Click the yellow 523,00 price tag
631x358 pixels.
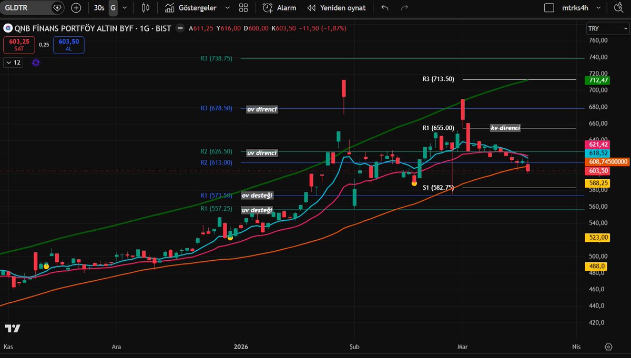coord(598,238)
